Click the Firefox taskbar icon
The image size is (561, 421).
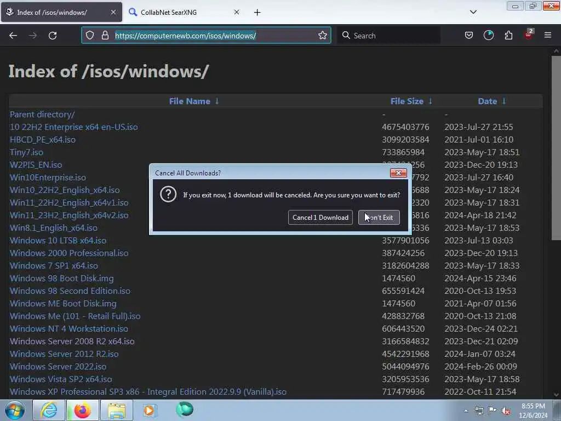[x=82, y=410]
